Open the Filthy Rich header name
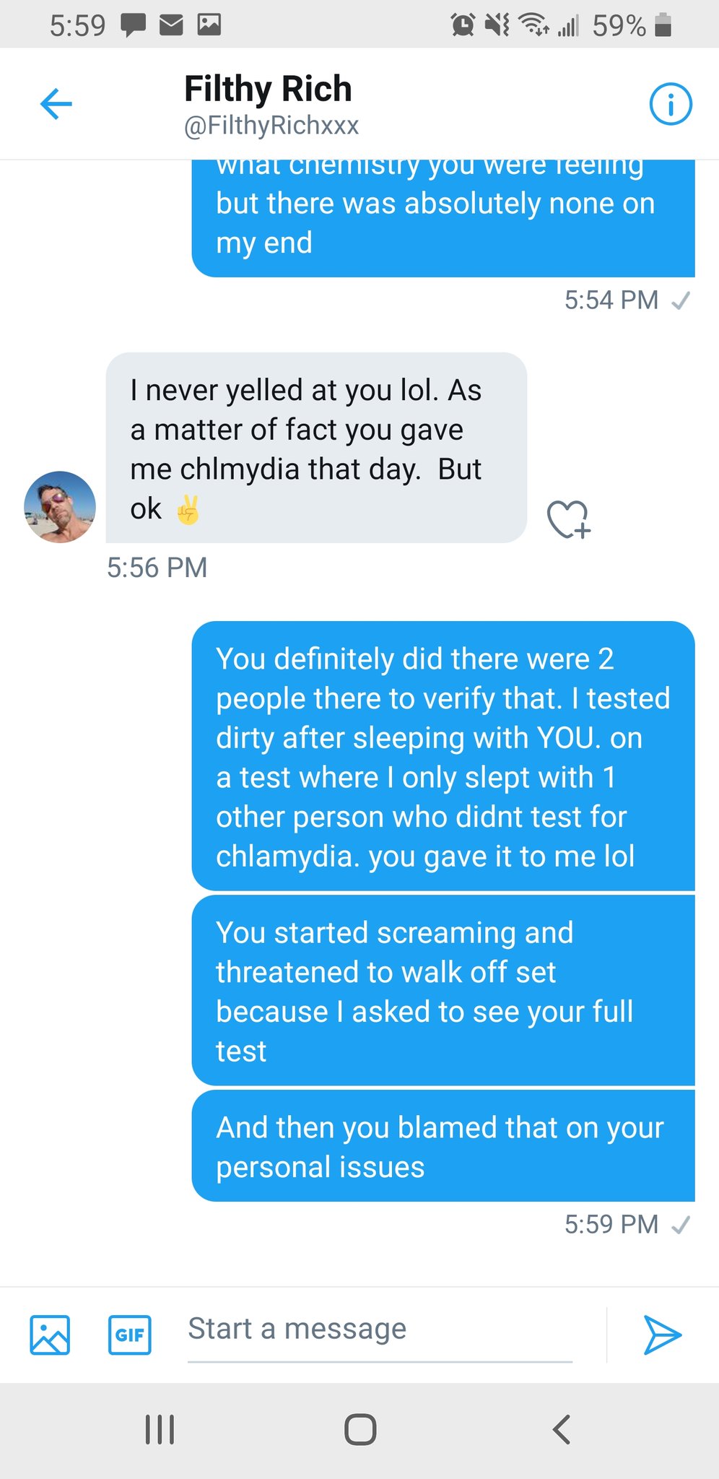This screenshot has width=719, height=1479. coord(268,89)
